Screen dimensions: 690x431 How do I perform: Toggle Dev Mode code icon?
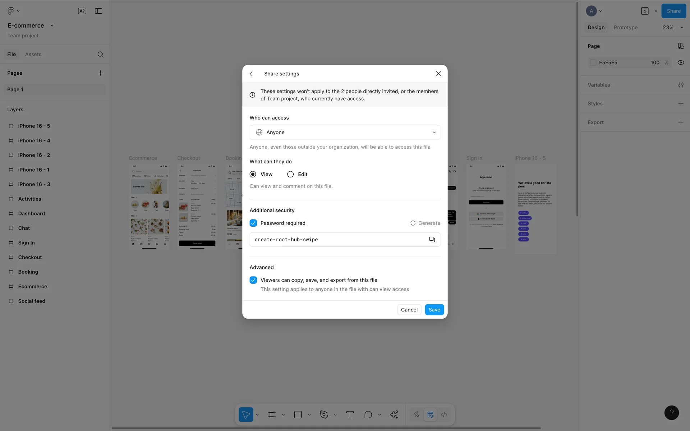444,415
